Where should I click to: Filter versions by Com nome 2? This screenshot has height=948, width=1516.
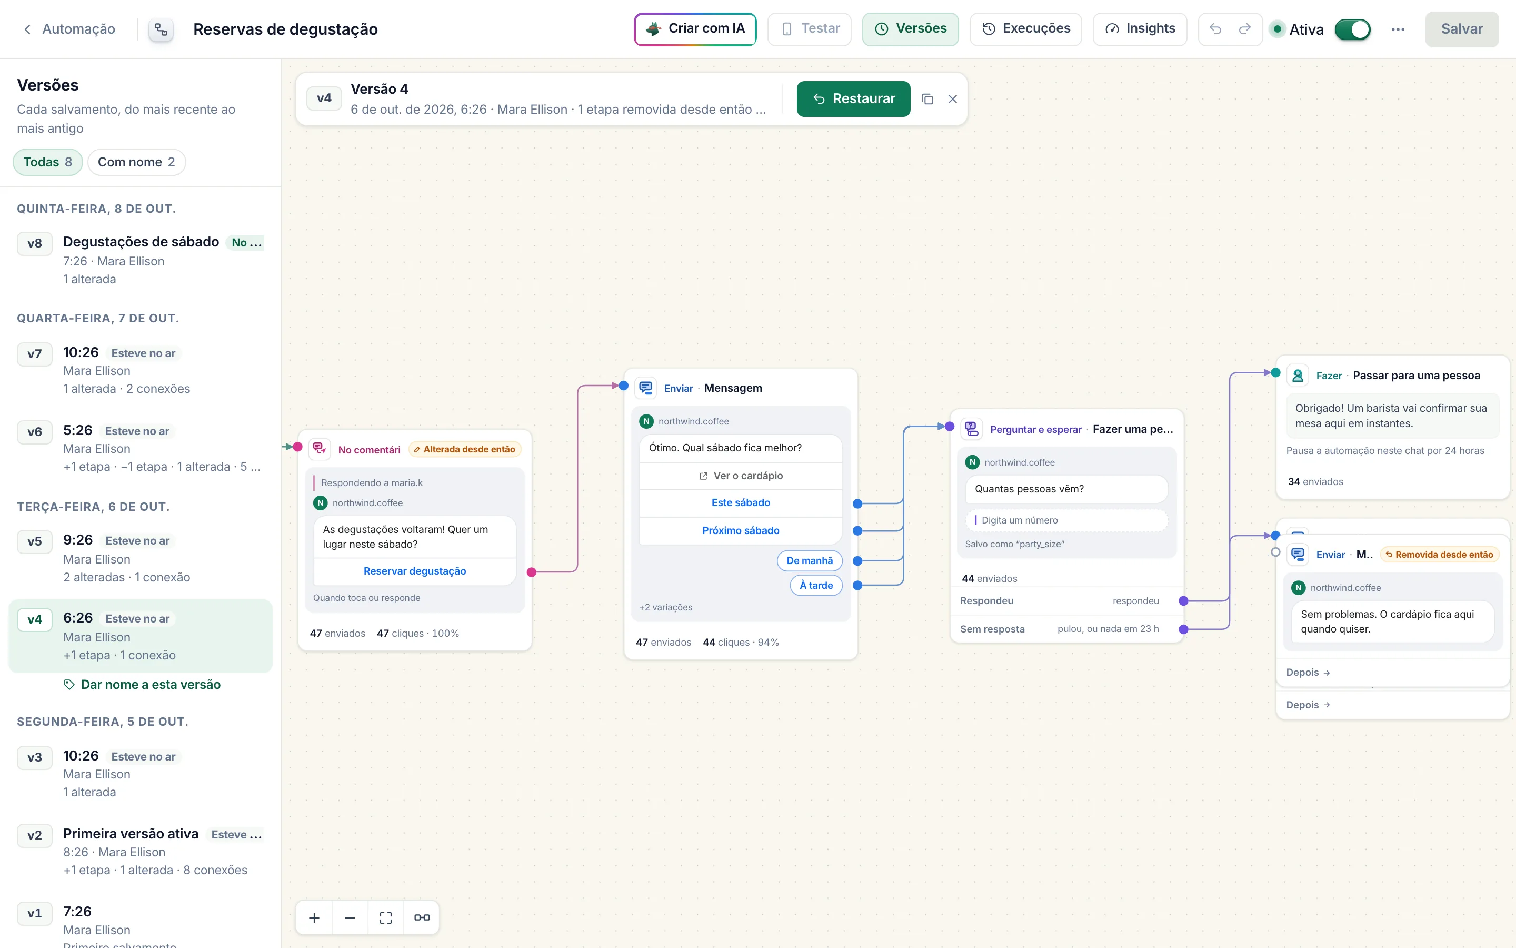coord(136,162)
